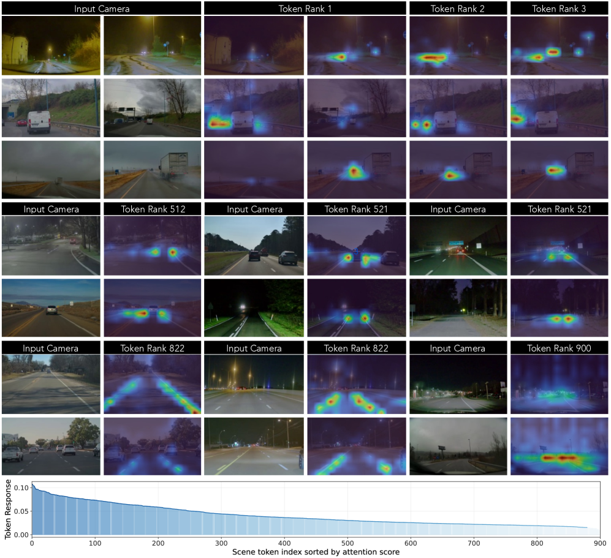611x558 pixels.
Task: Select the 'Token Response' y-axis label
Action: [x=8, y=510]
